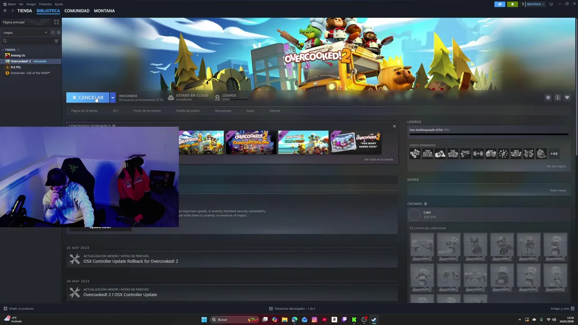Open the Ayuda menu
This screenshot has height=325, width=578.
(x=59, y=4)
